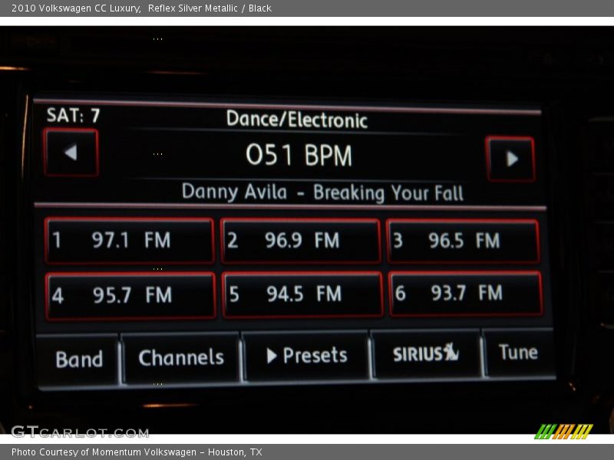Select preset 4 95.7 FM
Viewport: 614px width, 460px height.
[130, 296]
